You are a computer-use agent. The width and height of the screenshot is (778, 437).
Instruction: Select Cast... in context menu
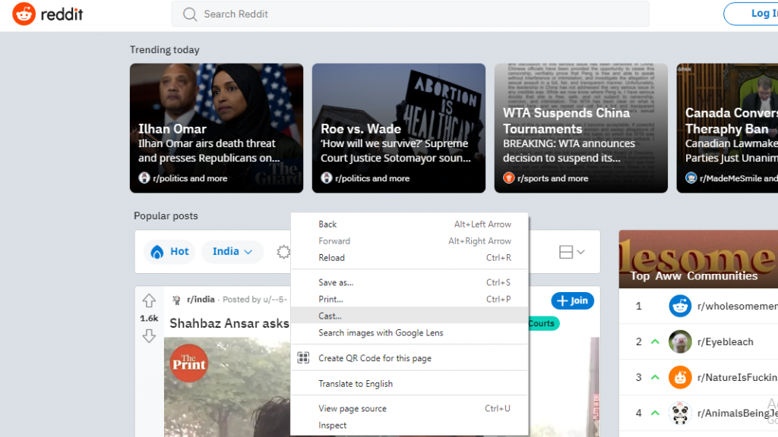(410, 316)
